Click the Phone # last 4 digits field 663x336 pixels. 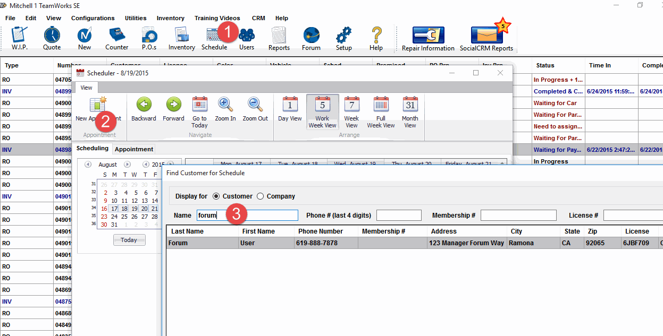tap(399, 216)
